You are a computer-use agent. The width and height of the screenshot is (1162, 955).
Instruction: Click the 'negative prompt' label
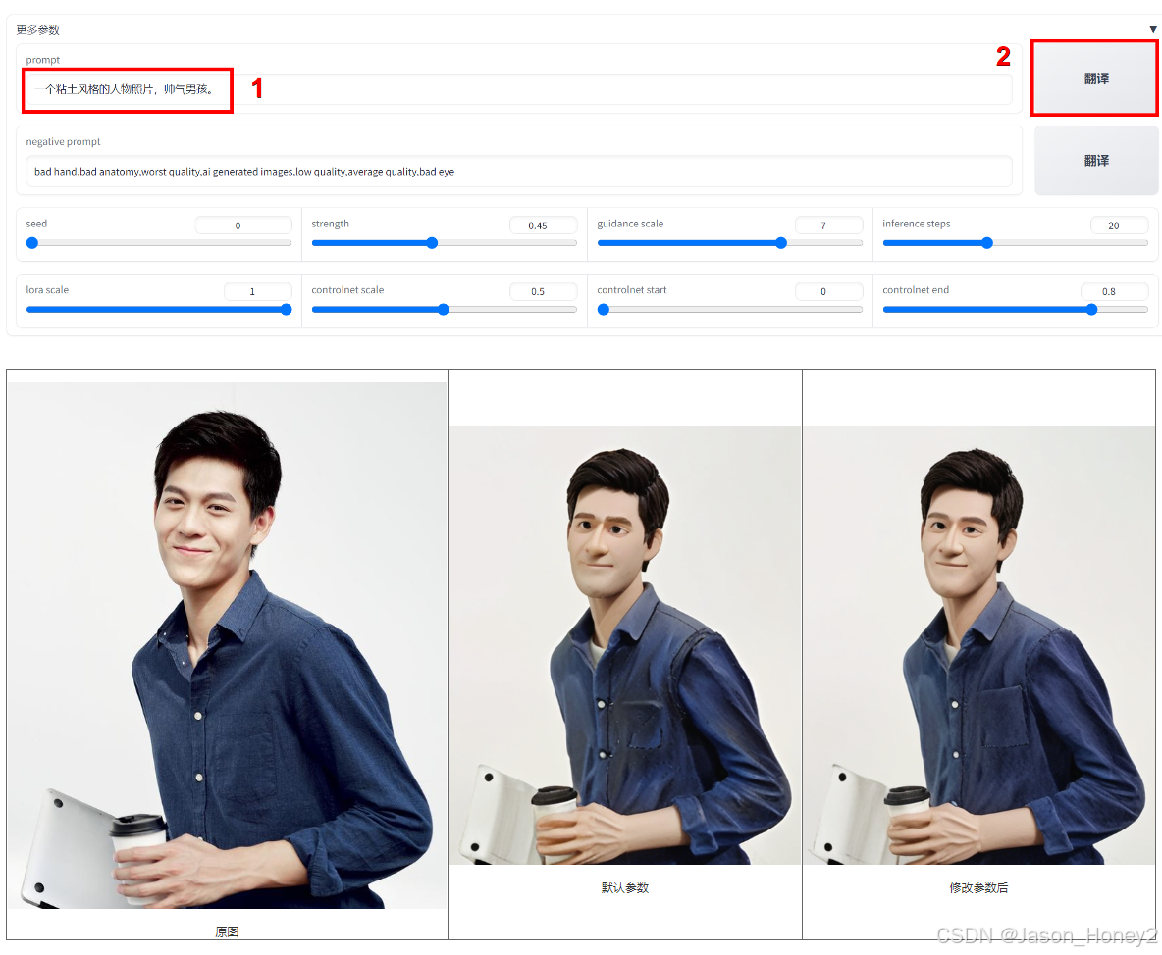point(63,141)
